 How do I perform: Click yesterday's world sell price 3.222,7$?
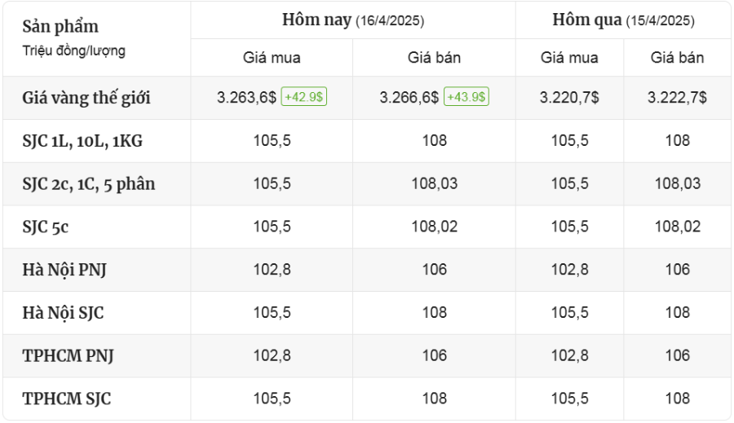pos(678,97)
